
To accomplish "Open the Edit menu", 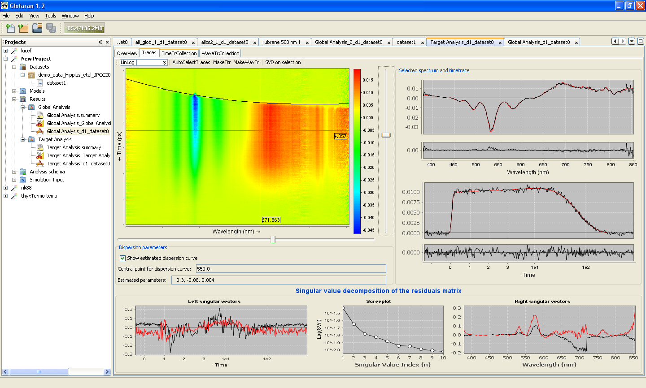I will 19,16.
